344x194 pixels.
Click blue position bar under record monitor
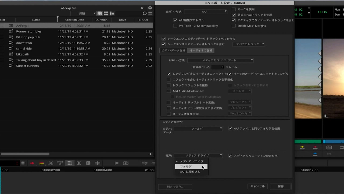(333, 141)
